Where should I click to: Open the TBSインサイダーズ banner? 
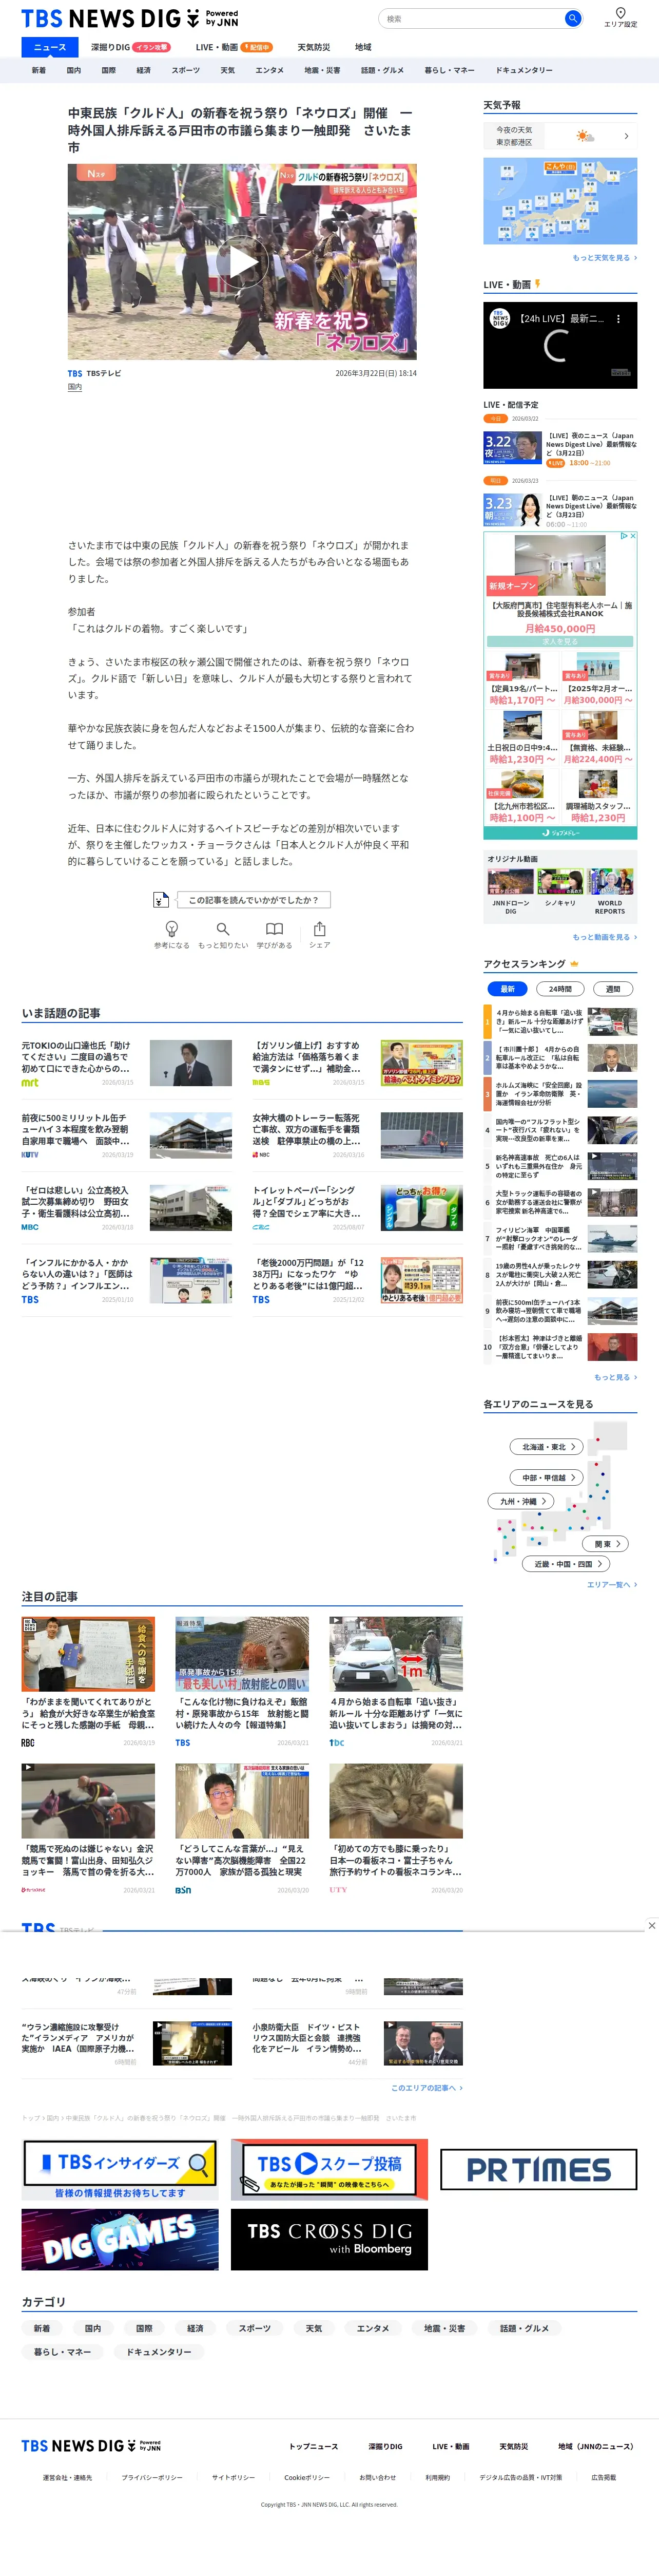coord(119,2169)
